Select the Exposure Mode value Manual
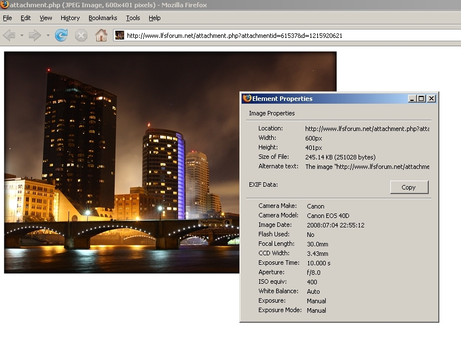The image size is (461, 340). [x=316, y=310]
